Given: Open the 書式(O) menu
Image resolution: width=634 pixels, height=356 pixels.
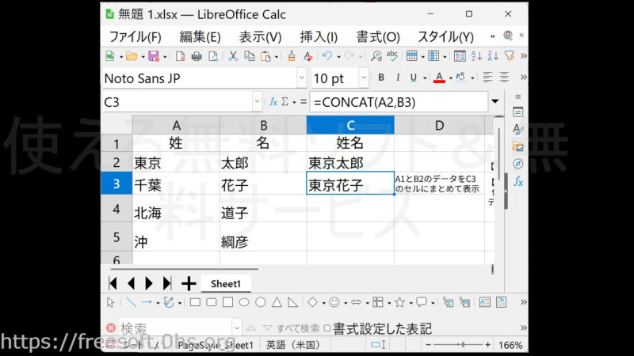Looking at the screenshot, I should tap(378, 36).
